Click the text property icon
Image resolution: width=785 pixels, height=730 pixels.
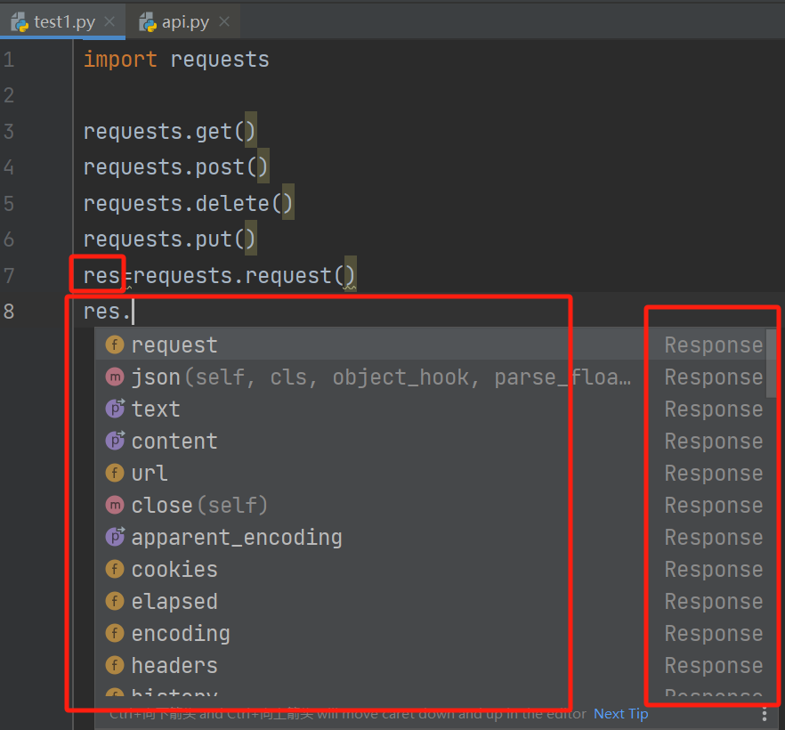[115, 409]
